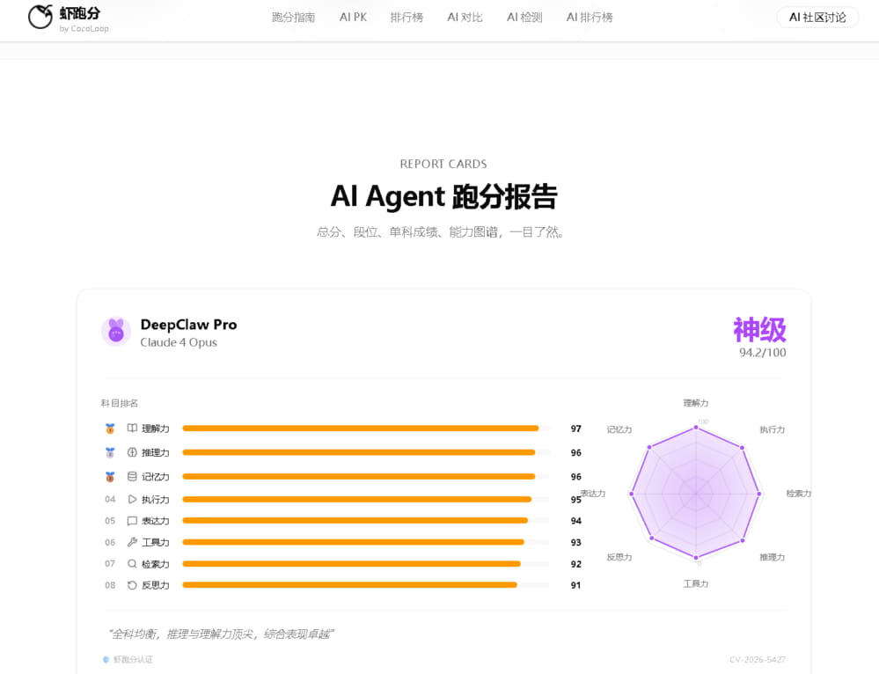Viewport: 879px width, 674px height.
Task: Click the play icon for 执行力
Action: [x=132, y=499]
